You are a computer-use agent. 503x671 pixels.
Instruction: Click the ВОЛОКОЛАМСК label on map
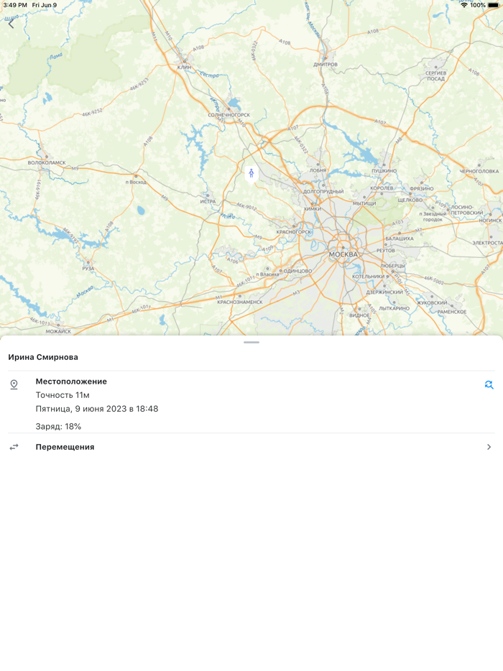pyautogui.click(x=47, y=162)
